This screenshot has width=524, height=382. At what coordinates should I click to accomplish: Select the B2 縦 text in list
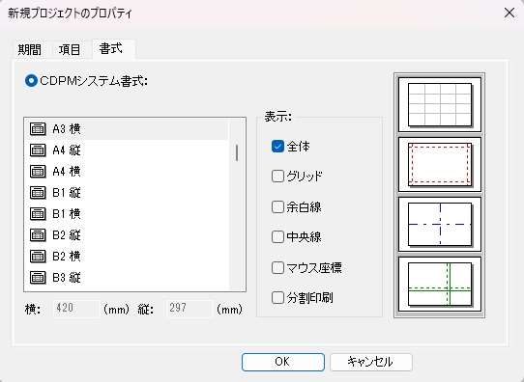pos(67,235)
